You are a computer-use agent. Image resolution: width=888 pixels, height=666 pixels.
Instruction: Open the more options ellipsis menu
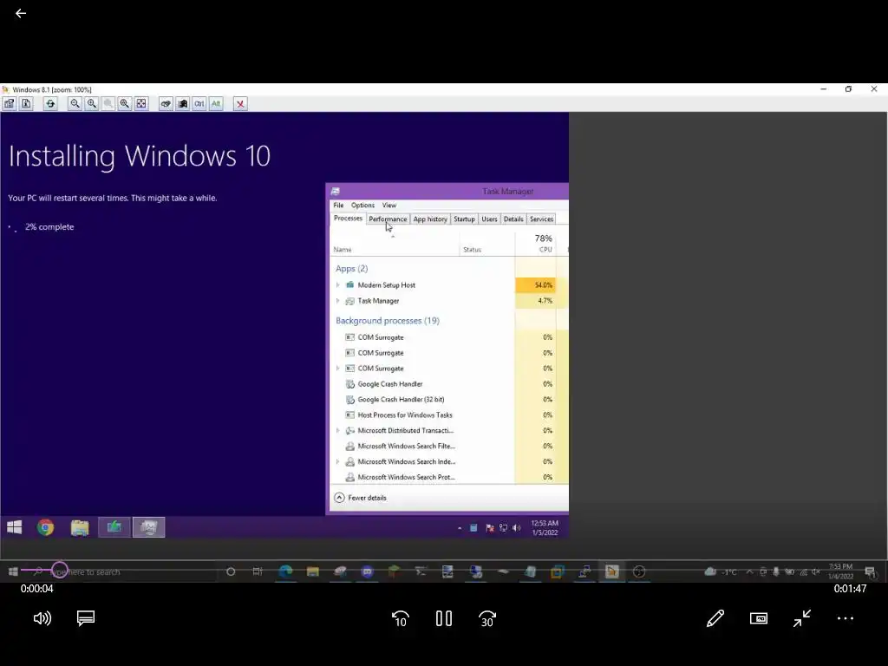point(846,618)
